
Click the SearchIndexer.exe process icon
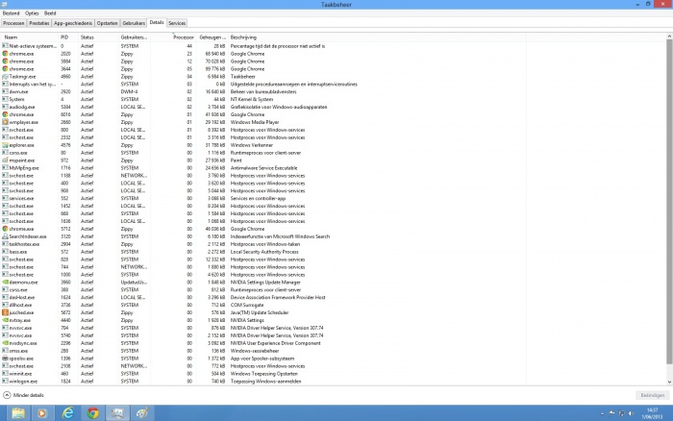(x=5, y=236)
